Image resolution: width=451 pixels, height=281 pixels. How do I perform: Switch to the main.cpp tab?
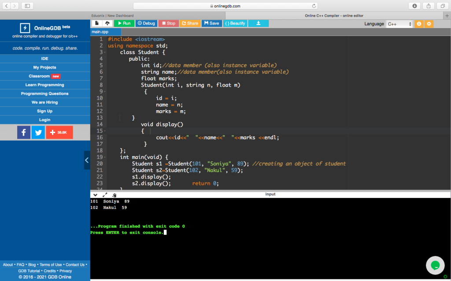[x=100, y=32]
